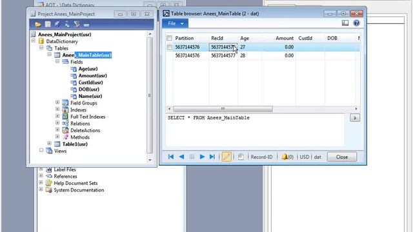Select the Name(usr) field
413x232 pixels.
pos(90,96)
